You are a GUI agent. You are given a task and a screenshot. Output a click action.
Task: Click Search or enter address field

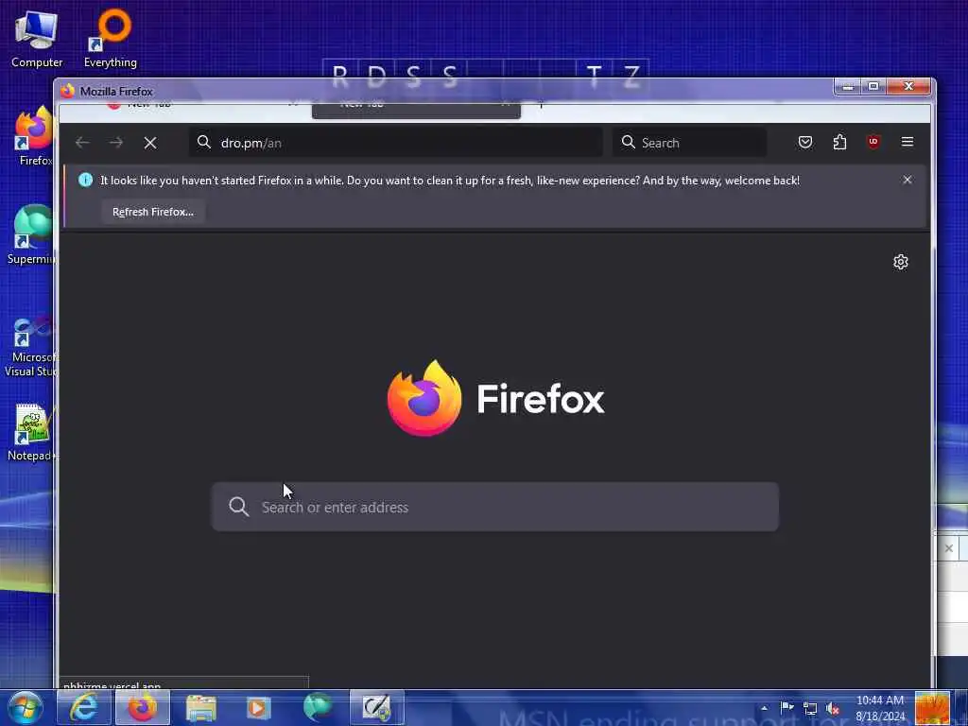495,507
